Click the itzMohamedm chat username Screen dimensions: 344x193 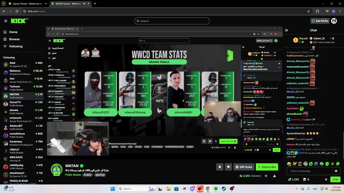pyautogui.click(x=295, y=56)
